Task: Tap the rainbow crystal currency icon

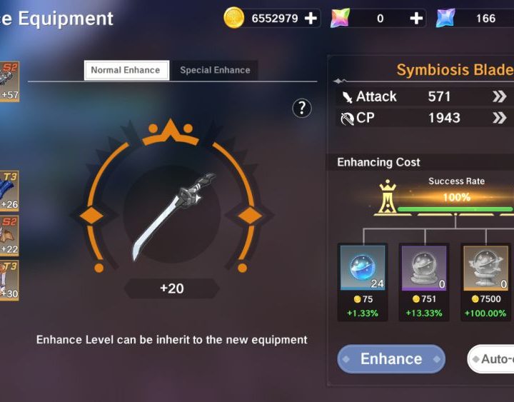Action: point(340,18)
